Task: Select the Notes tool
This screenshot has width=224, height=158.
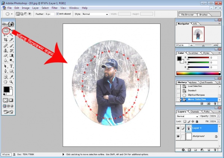Action: [x=6, y=77]
